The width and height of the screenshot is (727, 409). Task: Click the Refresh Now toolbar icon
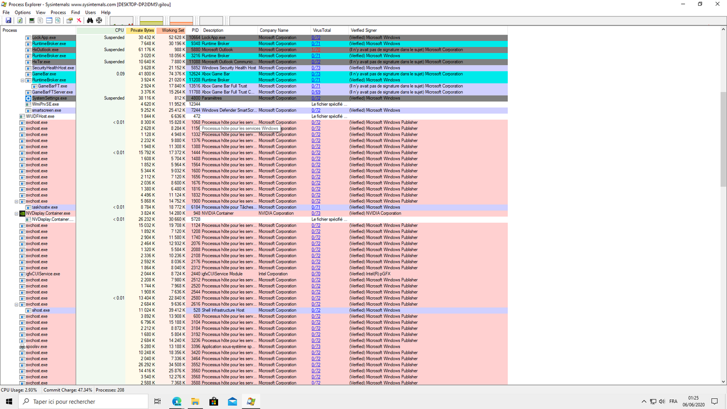[x=20, y=20]
